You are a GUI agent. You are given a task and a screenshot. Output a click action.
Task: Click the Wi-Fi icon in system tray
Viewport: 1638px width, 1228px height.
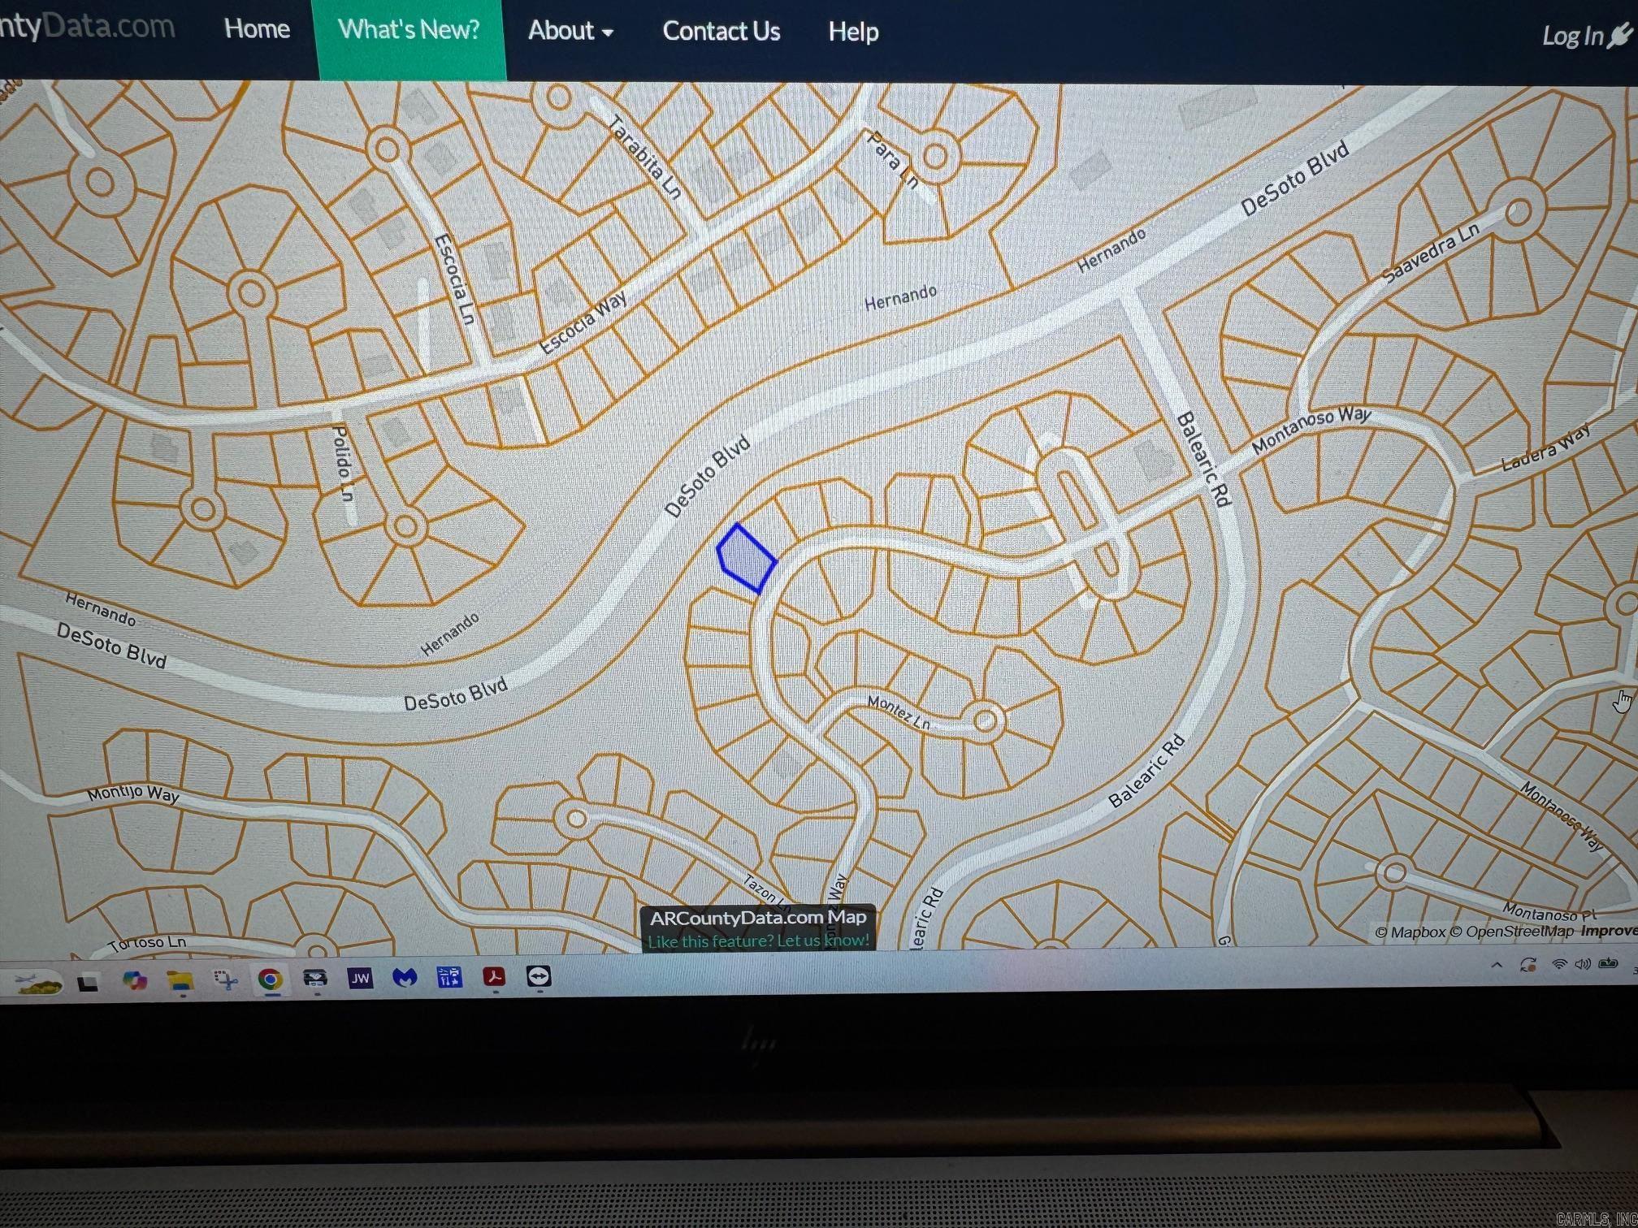(1558, 964)
